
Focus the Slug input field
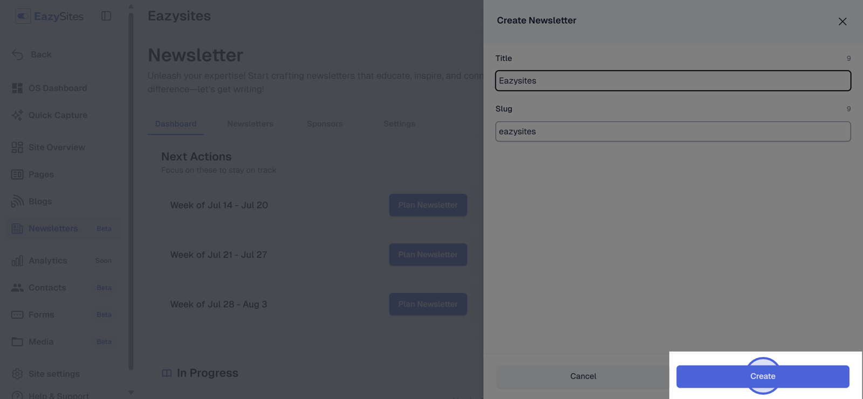pyautogui.click(x=673, y=131)
